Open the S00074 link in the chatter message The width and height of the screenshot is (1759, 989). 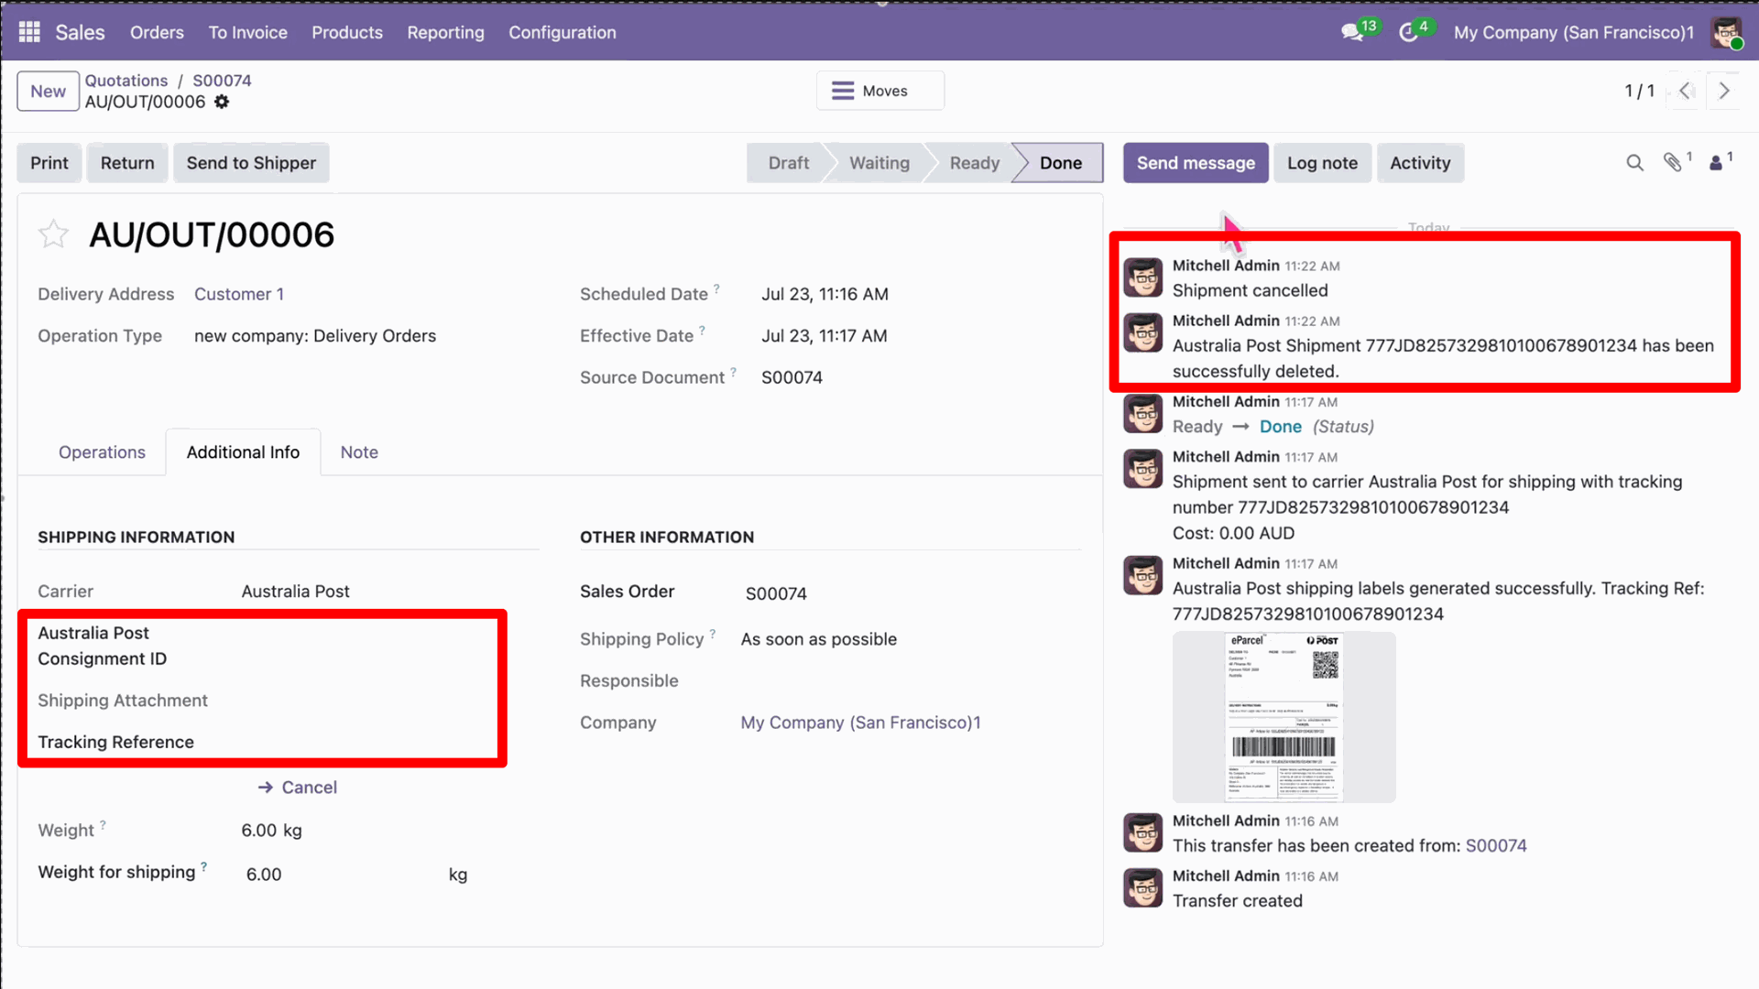point(1496,846)
